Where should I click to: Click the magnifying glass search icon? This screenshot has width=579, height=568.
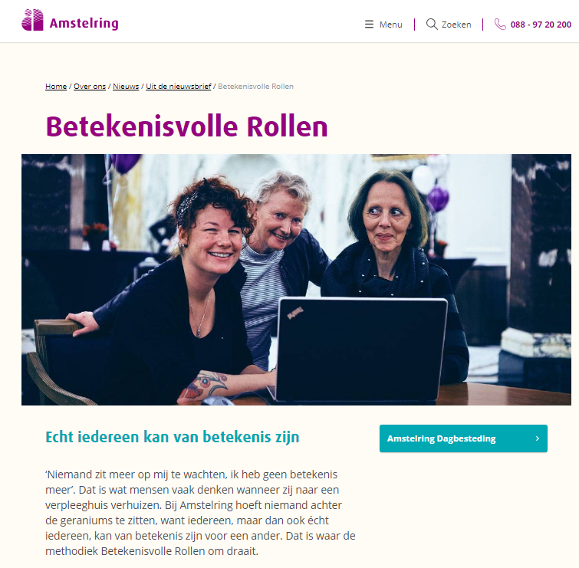point(432,25)
